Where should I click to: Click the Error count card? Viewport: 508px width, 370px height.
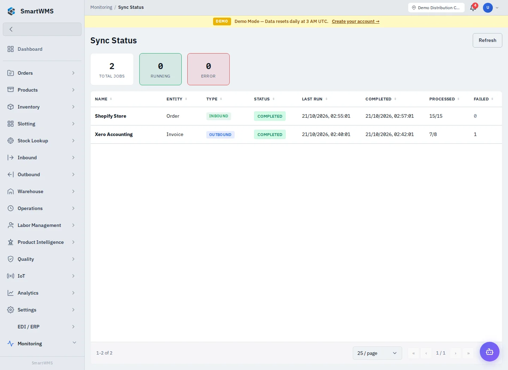click(208, 69)
